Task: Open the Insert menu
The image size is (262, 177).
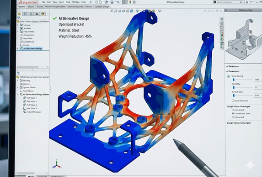Action: click(61, 2)
